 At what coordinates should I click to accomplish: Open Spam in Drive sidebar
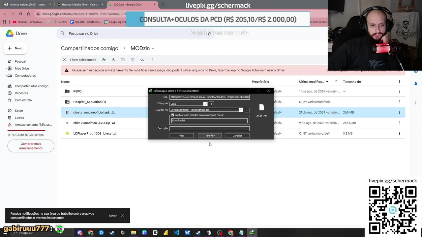tap(19, 111)
